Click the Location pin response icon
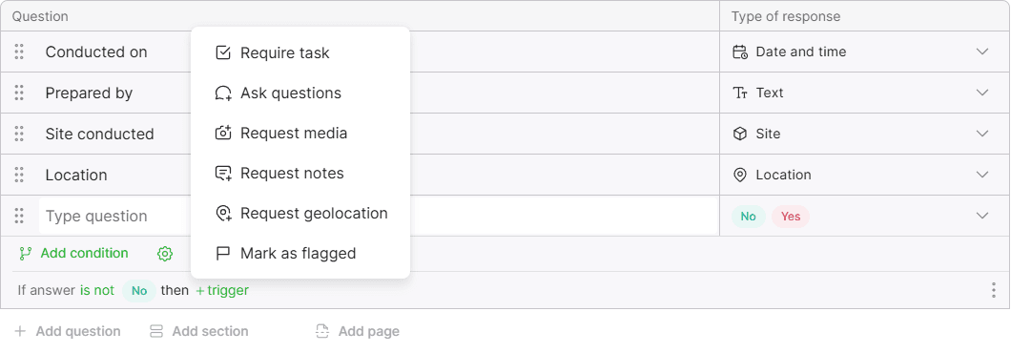This screenshot has height=353, width=1011. [x=740, y=175]
